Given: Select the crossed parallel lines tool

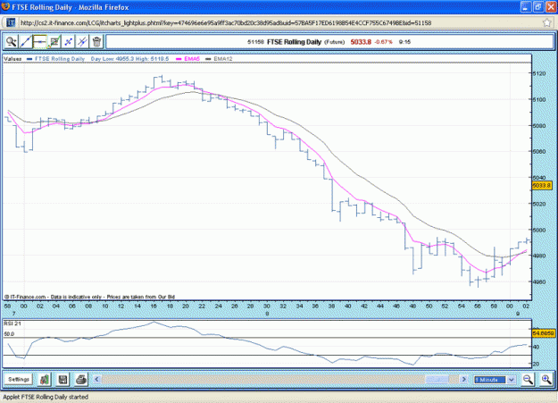Looking at the screenshot, I should (x=82, y=42).
